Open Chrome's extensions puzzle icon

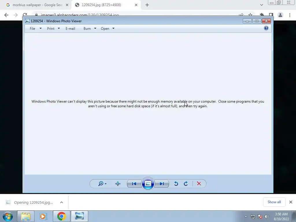[262, 15]
